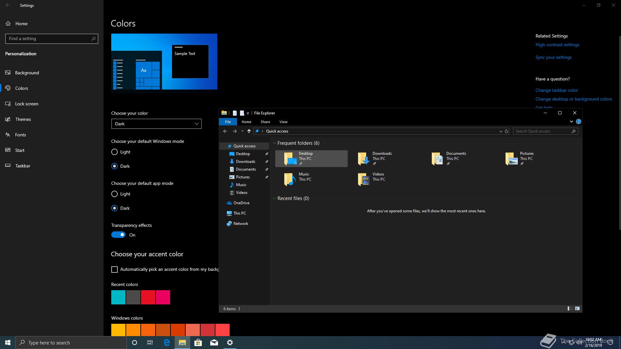
Task: Click the Up arrow in File Explorer
Action: [249, 131]
